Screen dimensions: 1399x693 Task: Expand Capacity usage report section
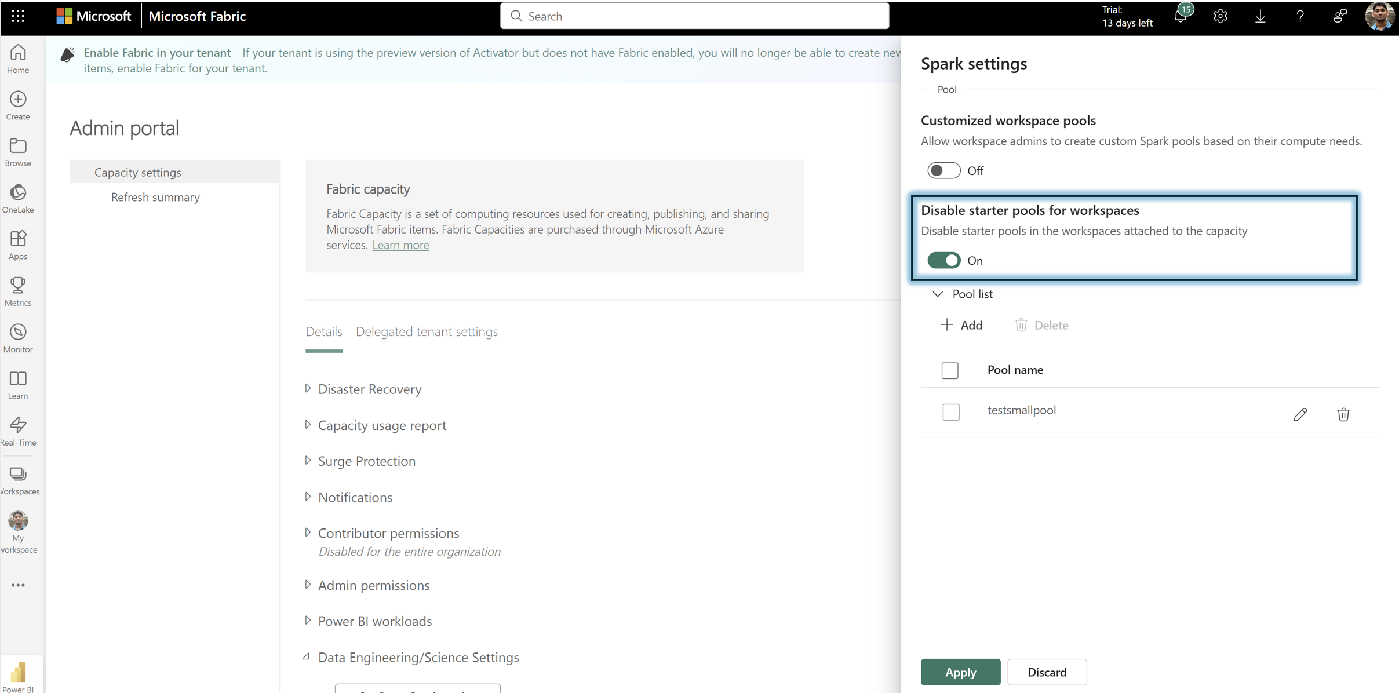click(x=308, y=425)
